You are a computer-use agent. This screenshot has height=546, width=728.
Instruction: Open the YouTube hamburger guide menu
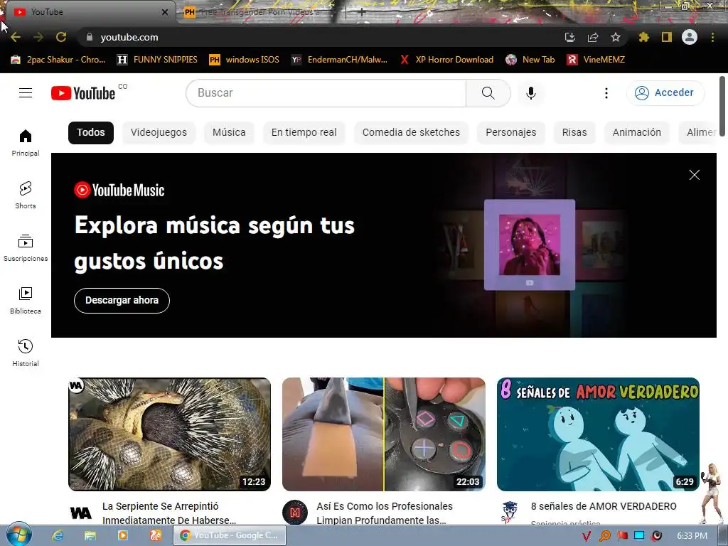click(26, 93)
